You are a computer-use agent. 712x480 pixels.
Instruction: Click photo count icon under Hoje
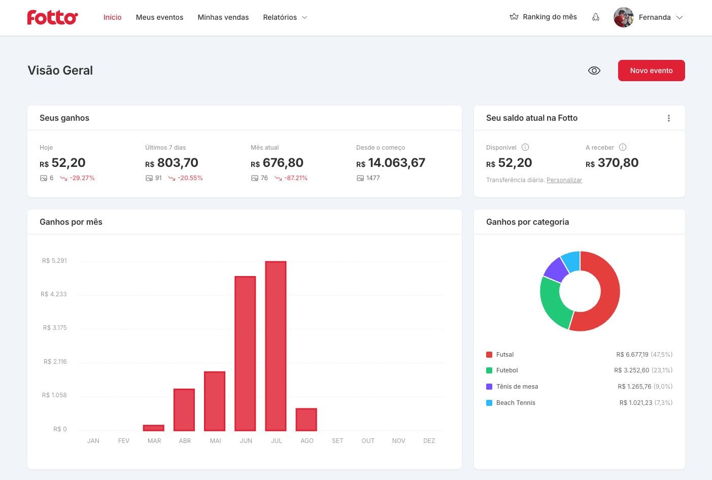(44, 178)
